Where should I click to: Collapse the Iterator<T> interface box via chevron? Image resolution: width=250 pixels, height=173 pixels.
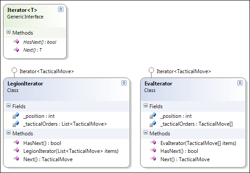[61, 9]
